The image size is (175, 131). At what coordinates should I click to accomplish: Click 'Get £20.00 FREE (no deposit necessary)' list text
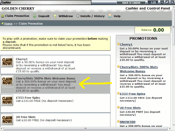click(x=44, y=120)
